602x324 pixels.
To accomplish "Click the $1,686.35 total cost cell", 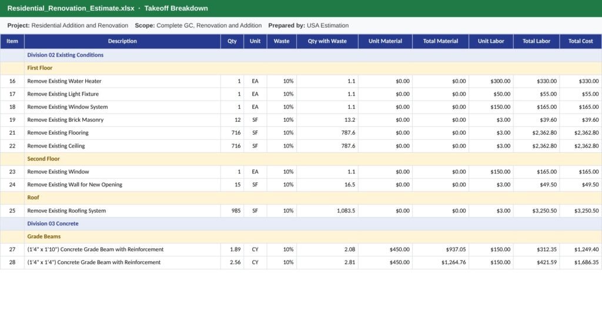I will [x=580, y=263].
